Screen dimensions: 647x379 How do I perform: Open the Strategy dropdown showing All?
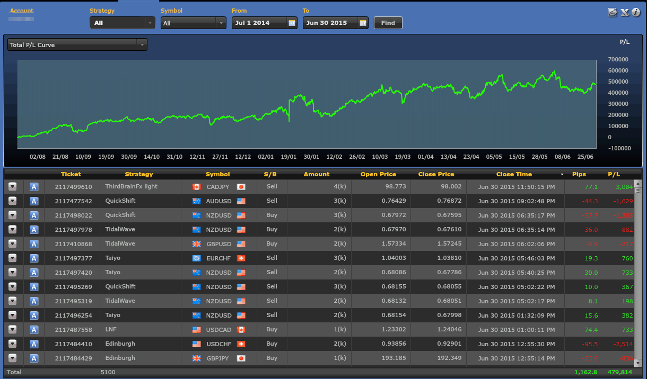123,23
